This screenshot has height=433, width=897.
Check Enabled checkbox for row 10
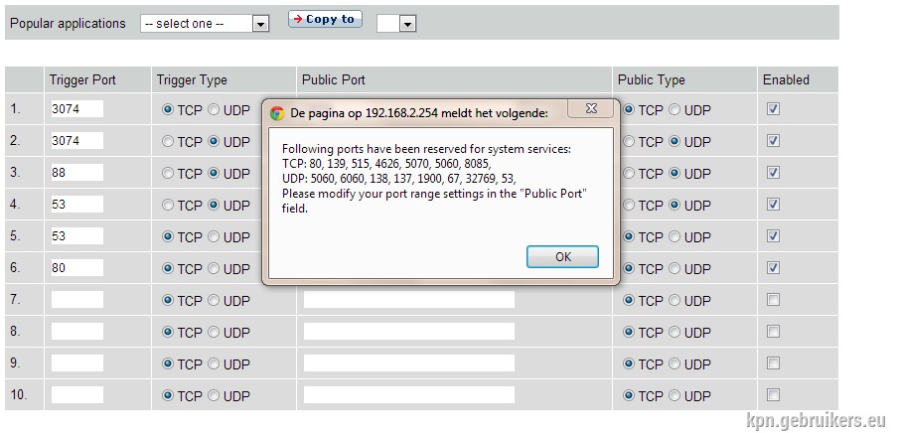click(773, 394)
